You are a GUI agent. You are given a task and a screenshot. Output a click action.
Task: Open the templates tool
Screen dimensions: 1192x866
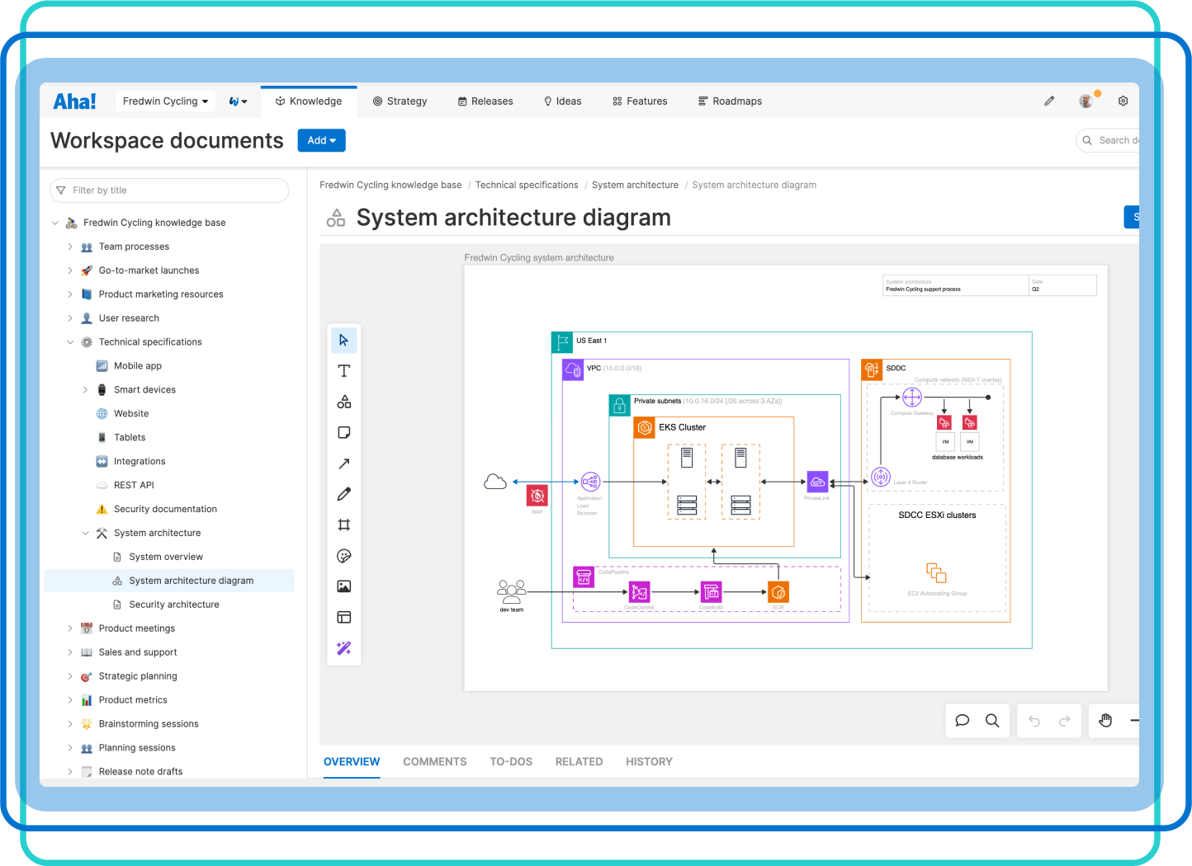[x=344, y=618]
